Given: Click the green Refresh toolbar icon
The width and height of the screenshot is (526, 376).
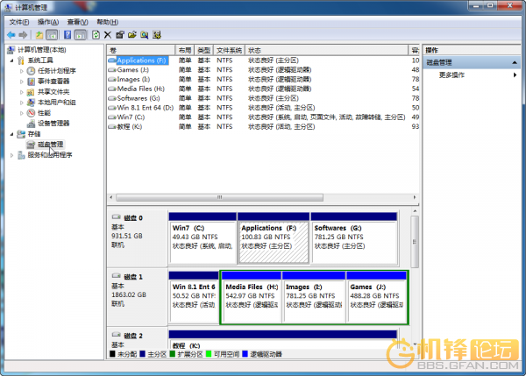Looking at the screenshot, I should point(96,35).
